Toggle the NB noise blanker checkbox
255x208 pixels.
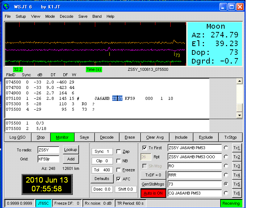(119, 160)
